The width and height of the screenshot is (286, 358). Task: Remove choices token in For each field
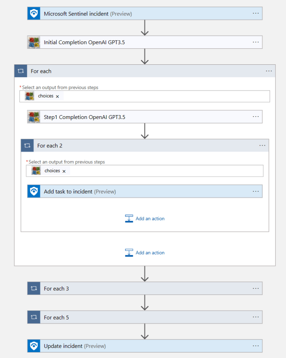coord(57,96)
